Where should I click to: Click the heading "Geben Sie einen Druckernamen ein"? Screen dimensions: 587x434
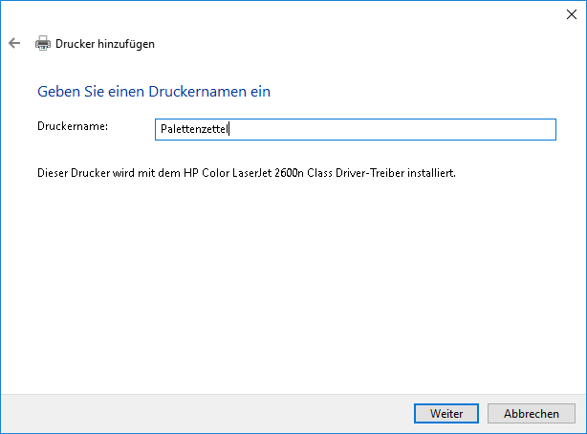(153, 92)
